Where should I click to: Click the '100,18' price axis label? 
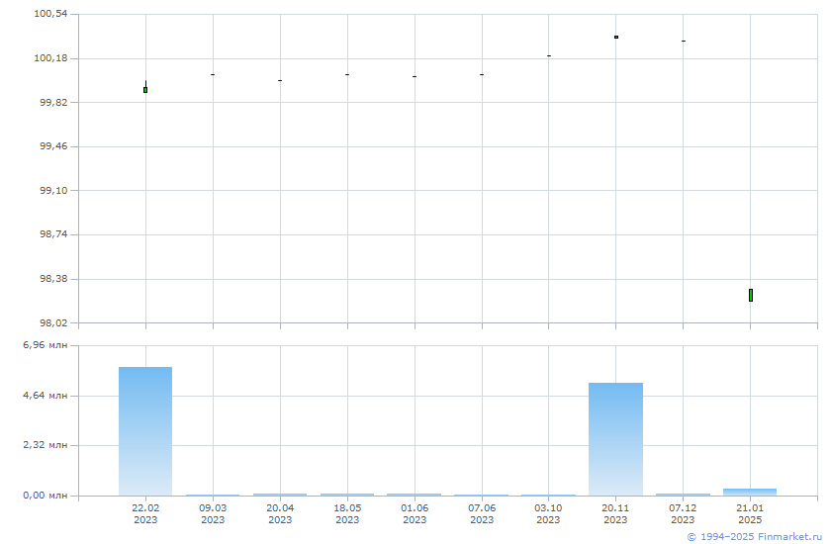tap(50, 57)
